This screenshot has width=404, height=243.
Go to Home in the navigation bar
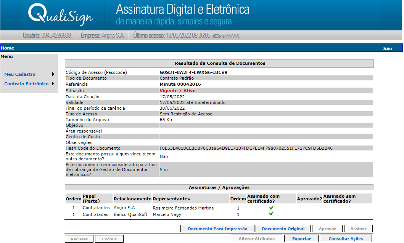coord(8,48)
